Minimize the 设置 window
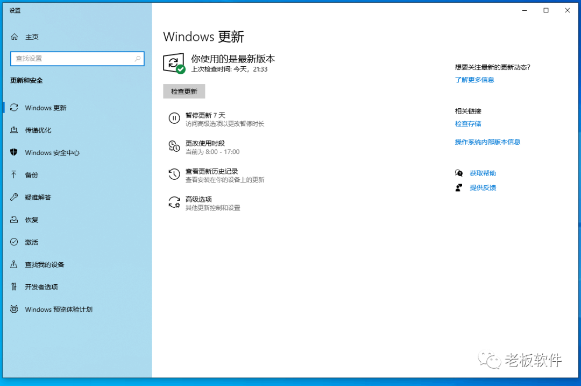The width and height of the screenshot is (581, 386). 525,10
